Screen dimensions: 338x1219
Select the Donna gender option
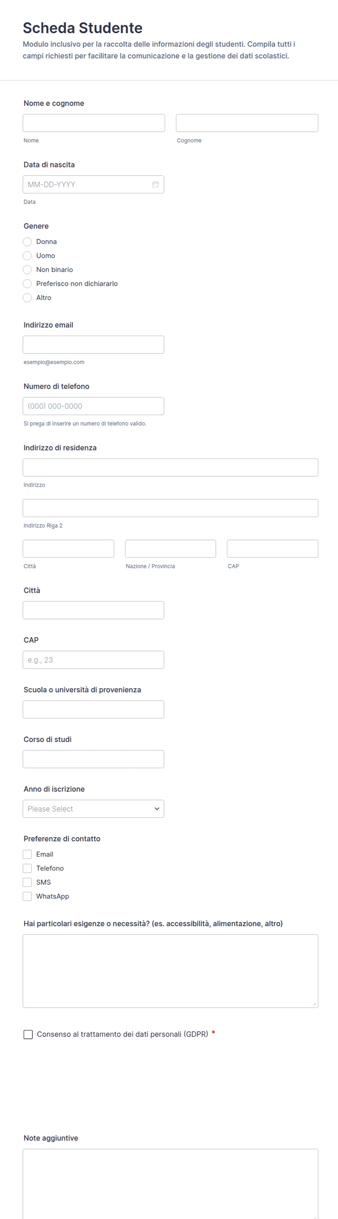click(x=27, y=242)
